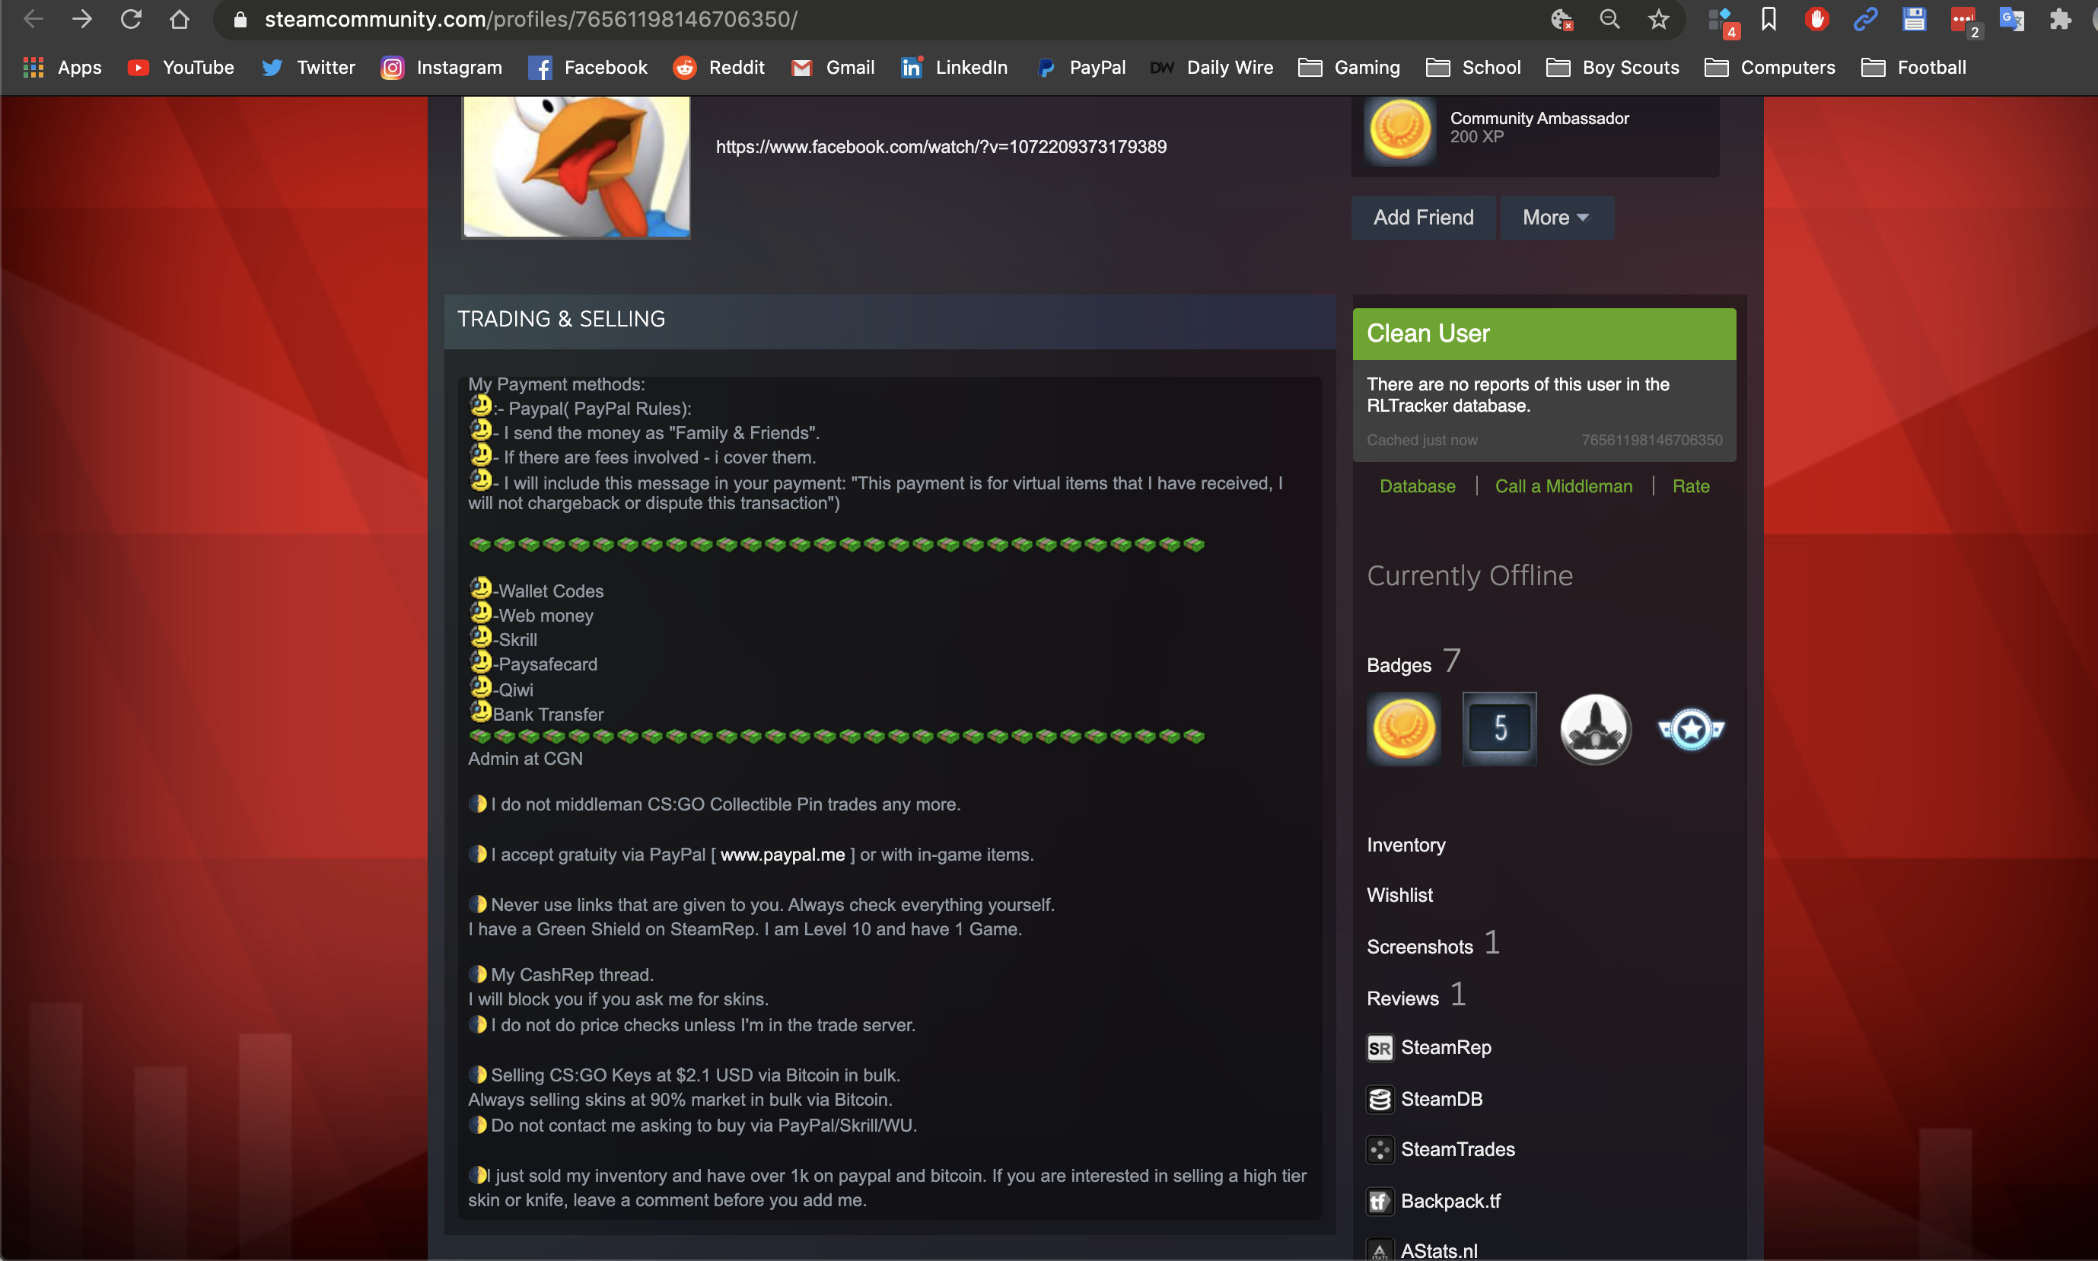
Task: Click the Clean User status banner
Action: point(1544,334)
